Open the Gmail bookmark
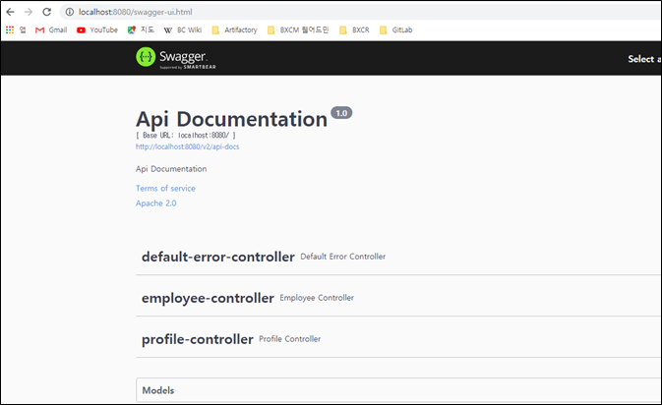 51,30
